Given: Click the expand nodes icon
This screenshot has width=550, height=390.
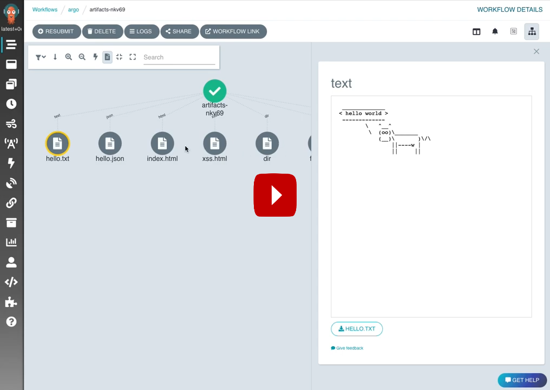Looking at the screenshot, I should [133, 57].
